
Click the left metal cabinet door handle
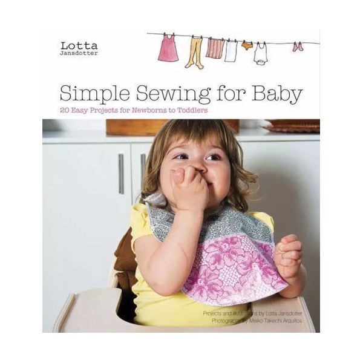click(x=121, y=174)
